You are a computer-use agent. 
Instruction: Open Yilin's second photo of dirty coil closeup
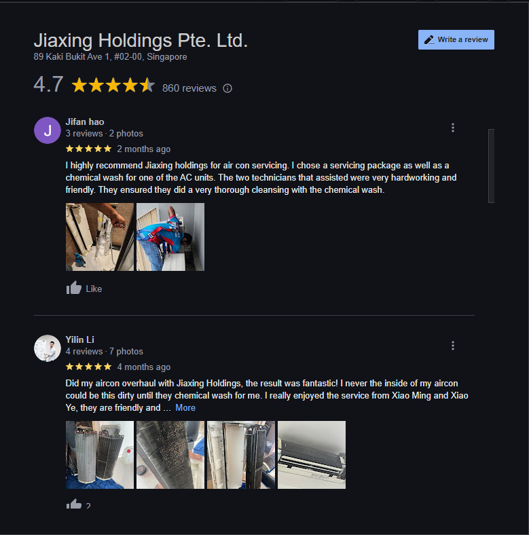[170, 455]
